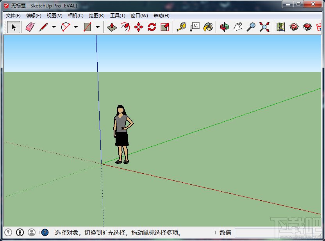The width and height of the screenshot is (325, 241).
Task: Activate the Offset tool
Action: click(125, 27)
